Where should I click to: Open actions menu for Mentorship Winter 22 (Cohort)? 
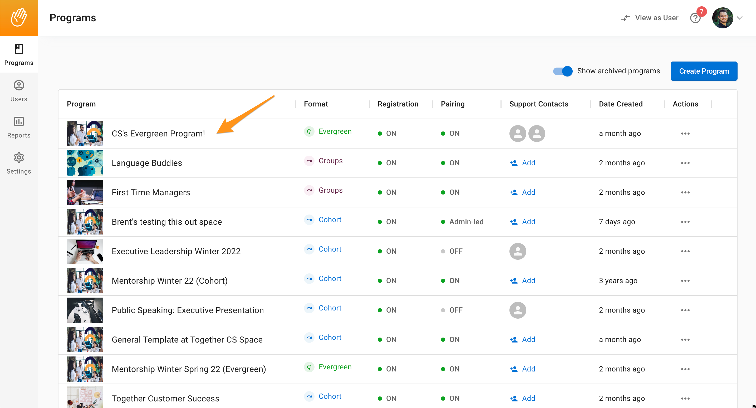tap(685, 281)
